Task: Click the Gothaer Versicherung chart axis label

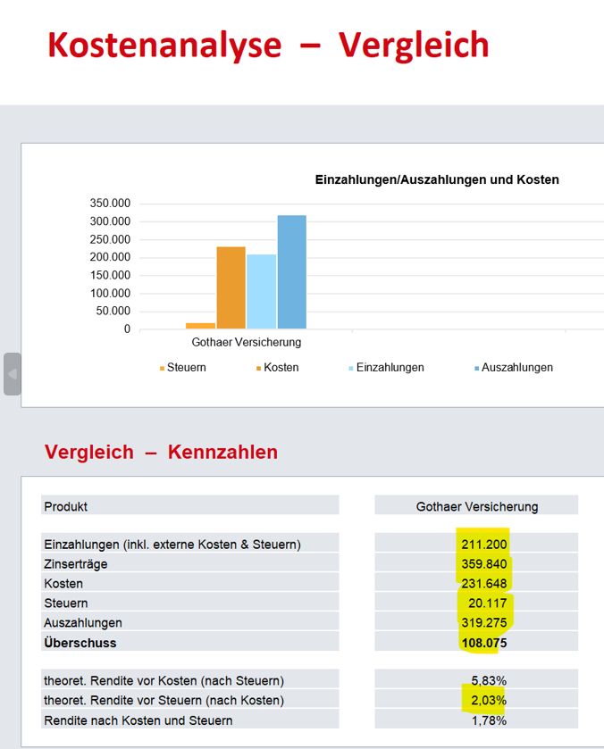Action: click(247, 342)
